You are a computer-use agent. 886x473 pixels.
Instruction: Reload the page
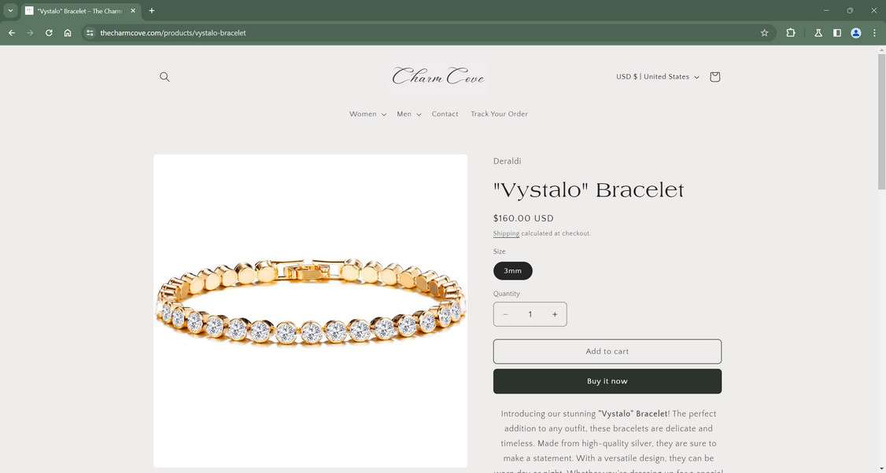(49, 33)
